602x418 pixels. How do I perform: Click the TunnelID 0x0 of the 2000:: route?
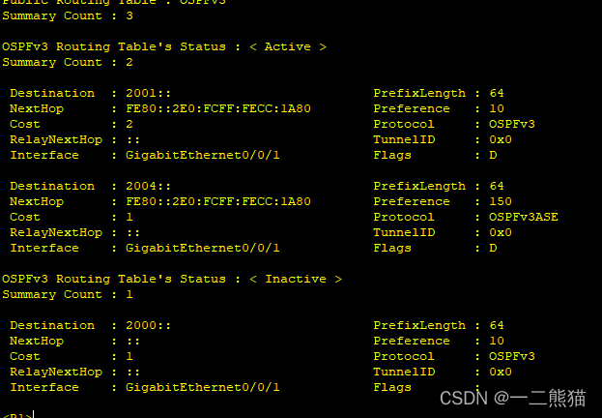501,372
